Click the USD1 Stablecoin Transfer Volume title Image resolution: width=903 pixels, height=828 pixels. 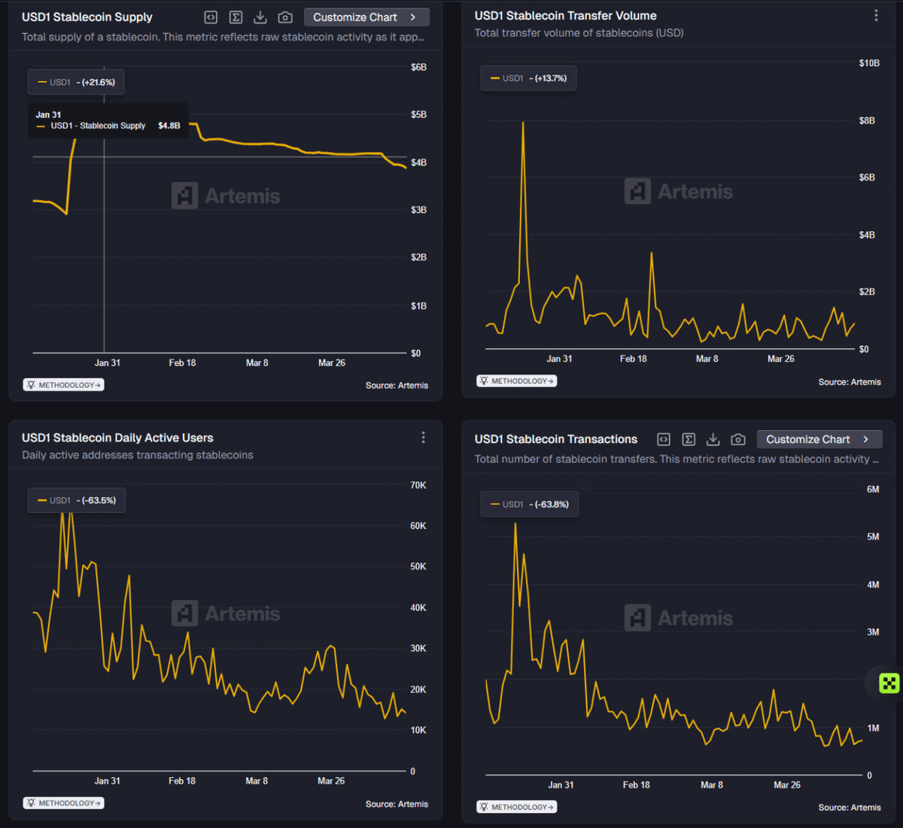[x=566, y=16]
